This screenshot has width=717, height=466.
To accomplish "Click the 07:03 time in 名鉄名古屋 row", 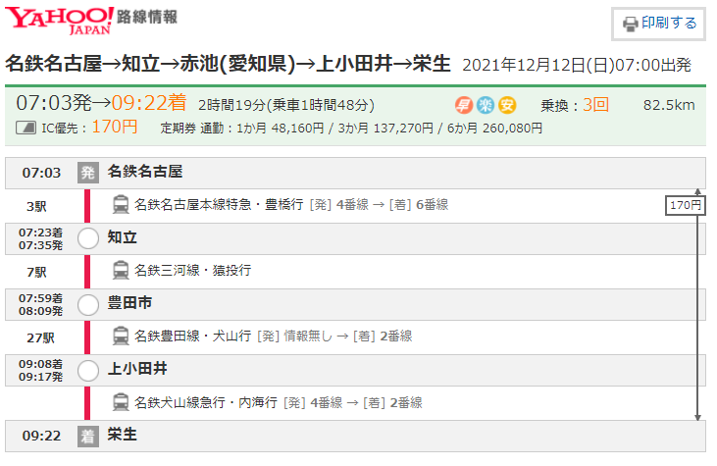I will pos(41,173).
